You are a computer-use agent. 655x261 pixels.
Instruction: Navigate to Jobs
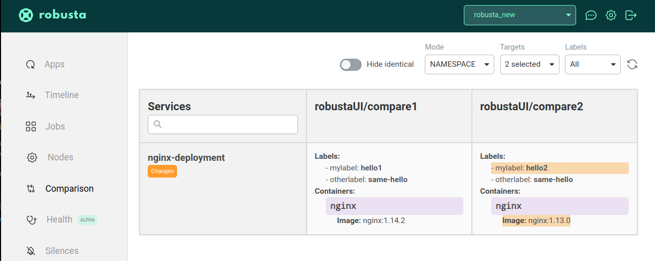point(55,126)
